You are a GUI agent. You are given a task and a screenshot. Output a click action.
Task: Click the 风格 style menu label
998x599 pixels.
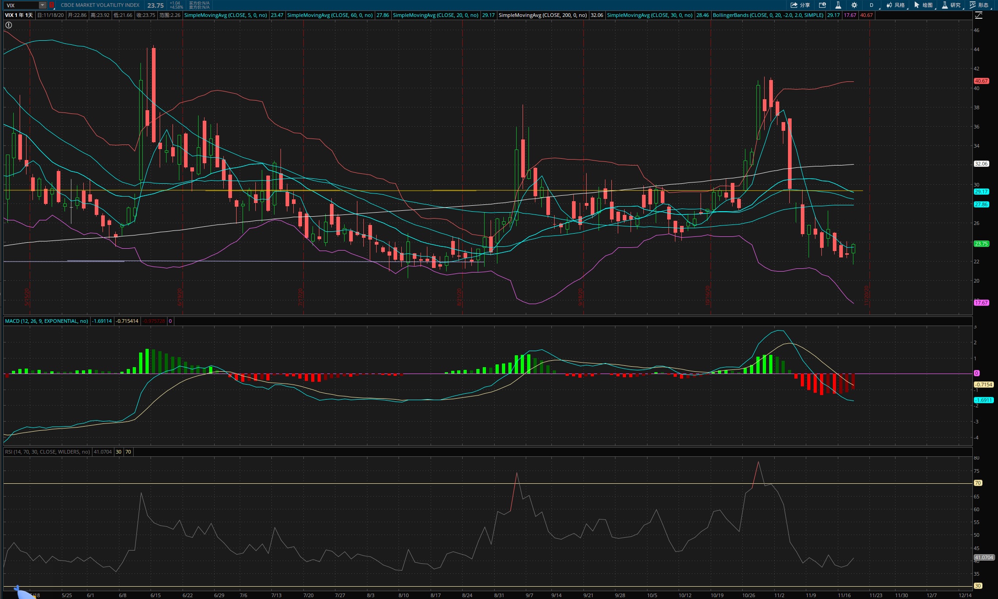900,5
